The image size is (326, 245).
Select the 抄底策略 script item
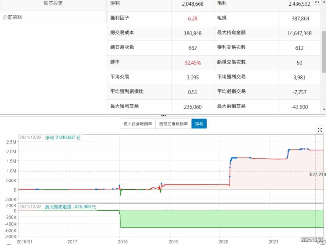tap(13, 17)
